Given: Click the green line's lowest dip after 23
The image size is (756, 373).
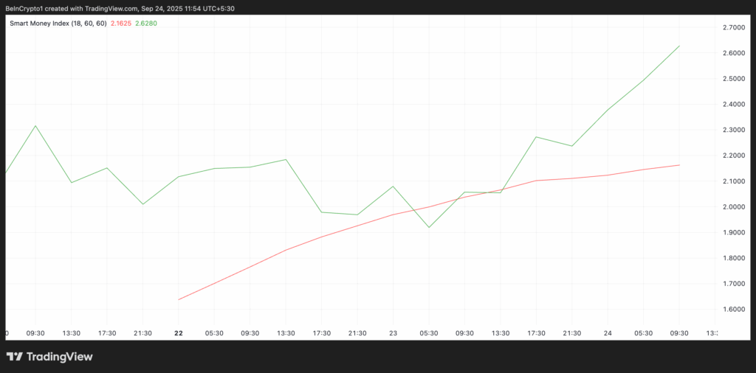Looking at the screenshot, I should 429,227.
